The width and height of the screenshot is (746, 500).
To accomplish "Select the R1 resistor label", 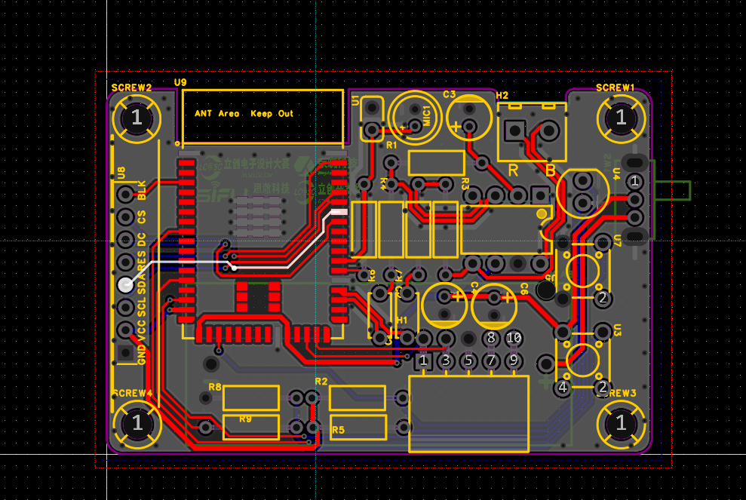I will pyautogui.click(x=391, y=145).
